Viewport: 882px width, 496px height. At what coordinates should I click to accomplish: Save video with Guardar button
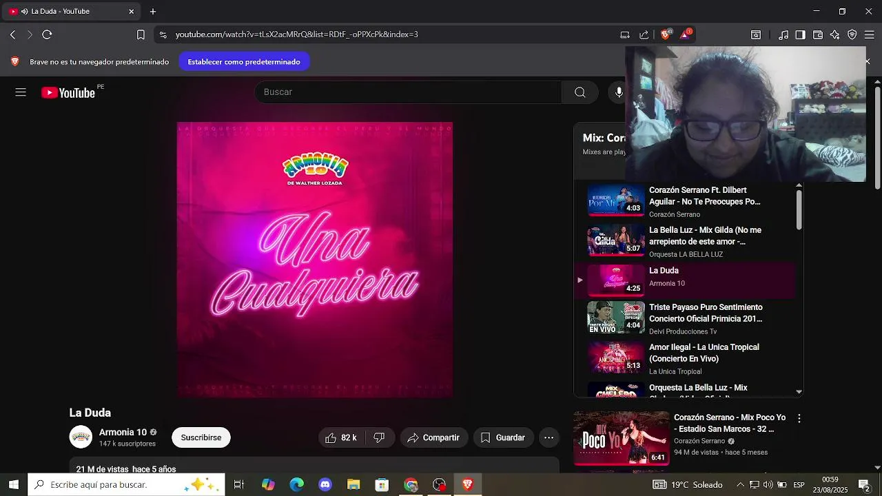point(503,437)
